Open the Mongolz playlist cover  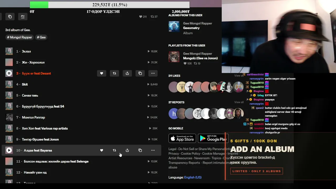174,57
